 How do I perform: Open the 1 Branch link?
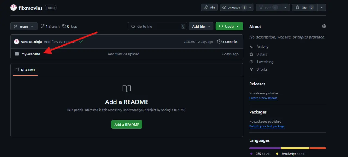click(x=50, y=26)
